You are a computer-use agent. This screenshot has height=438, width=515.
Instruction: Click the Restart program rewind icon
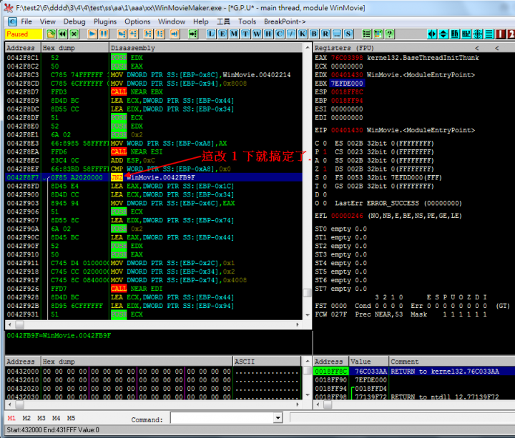coord(62,34)
